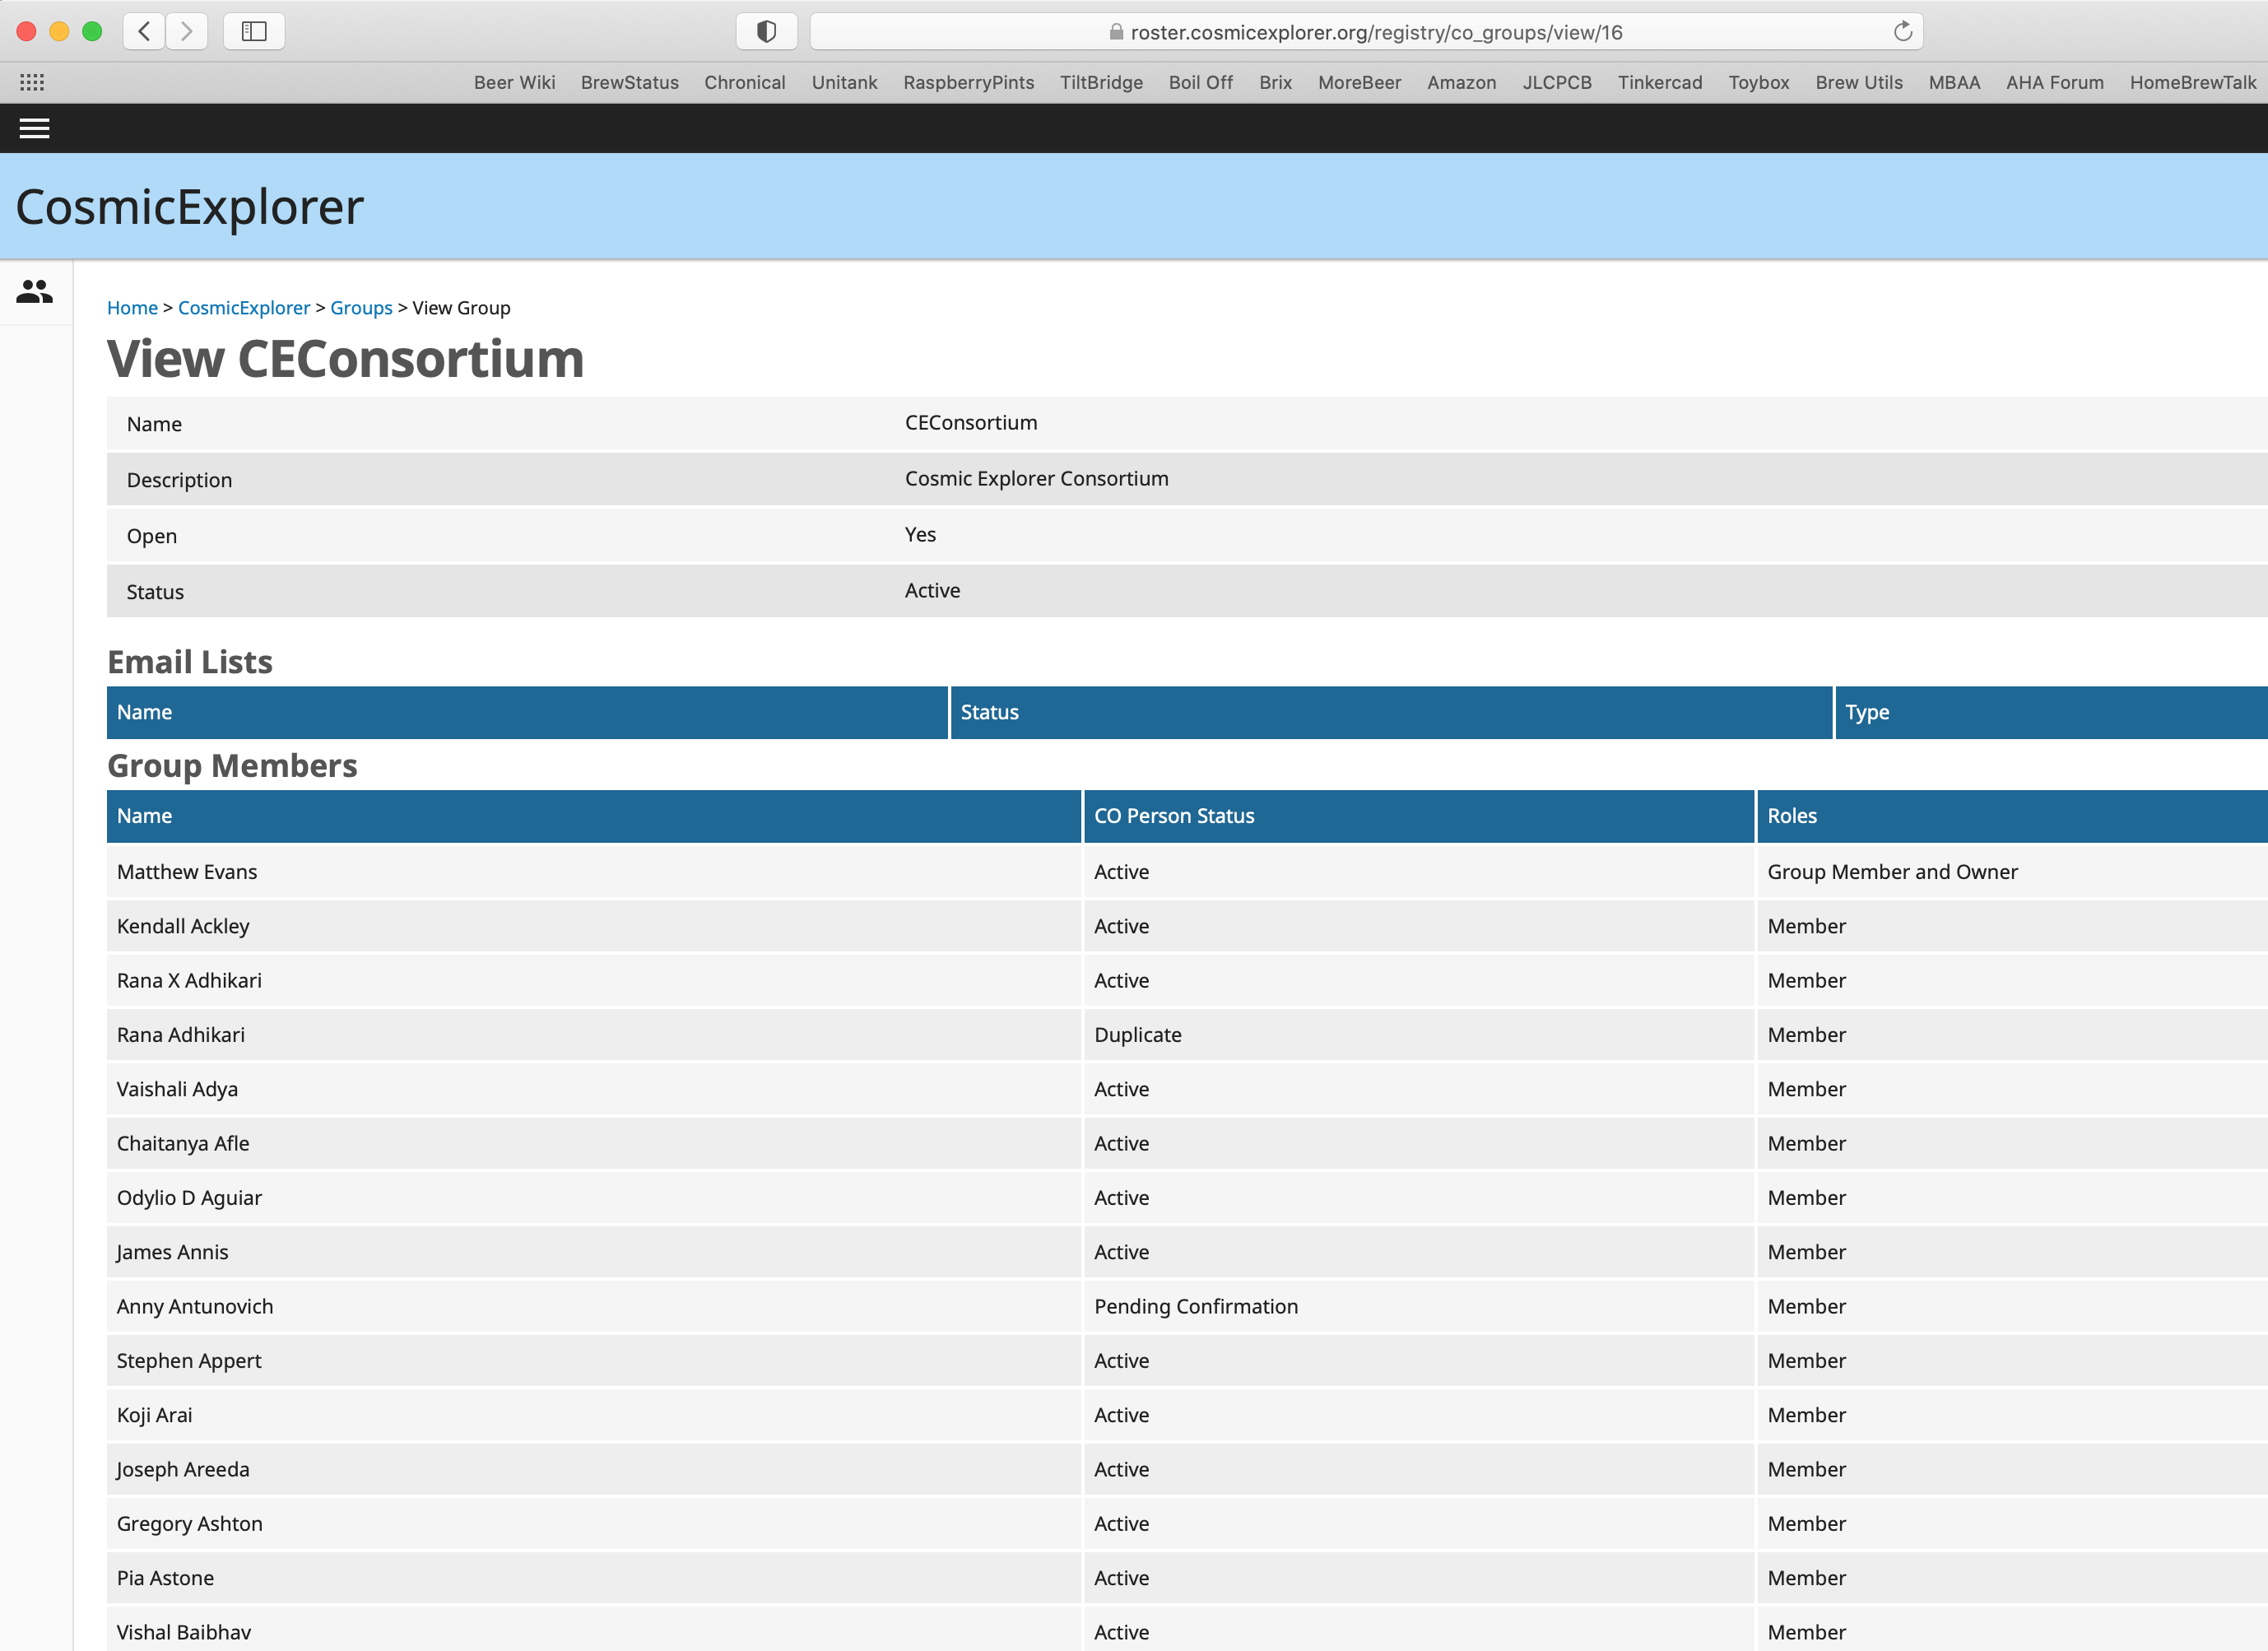Screen dimensions: 2268x1651
Task: Open the Tinkercad bookmark
Action: pyautogui.click(x=1661, y=82)
